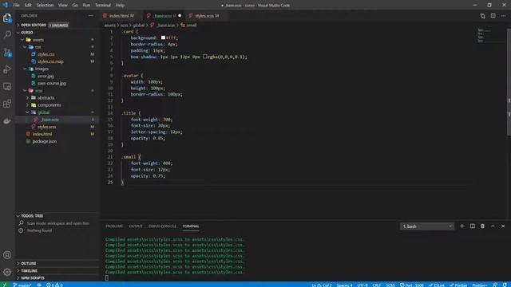Open the terminal selector dropdown '1: bash'
Image resolution: width=511 pixels, height=287 pixels.
(427, 226)
